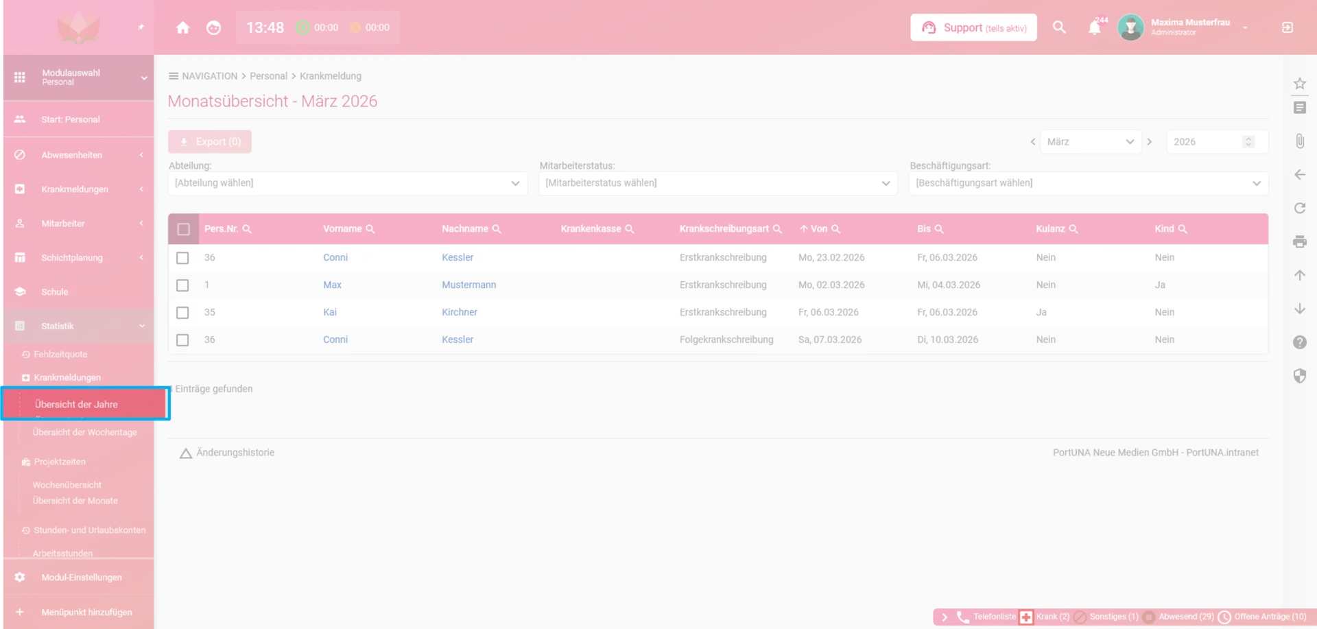Open the month dropdown showing März
The height and width of the screenshot is (629, 1317).
pyautogui.click(x=1091, y=142)
